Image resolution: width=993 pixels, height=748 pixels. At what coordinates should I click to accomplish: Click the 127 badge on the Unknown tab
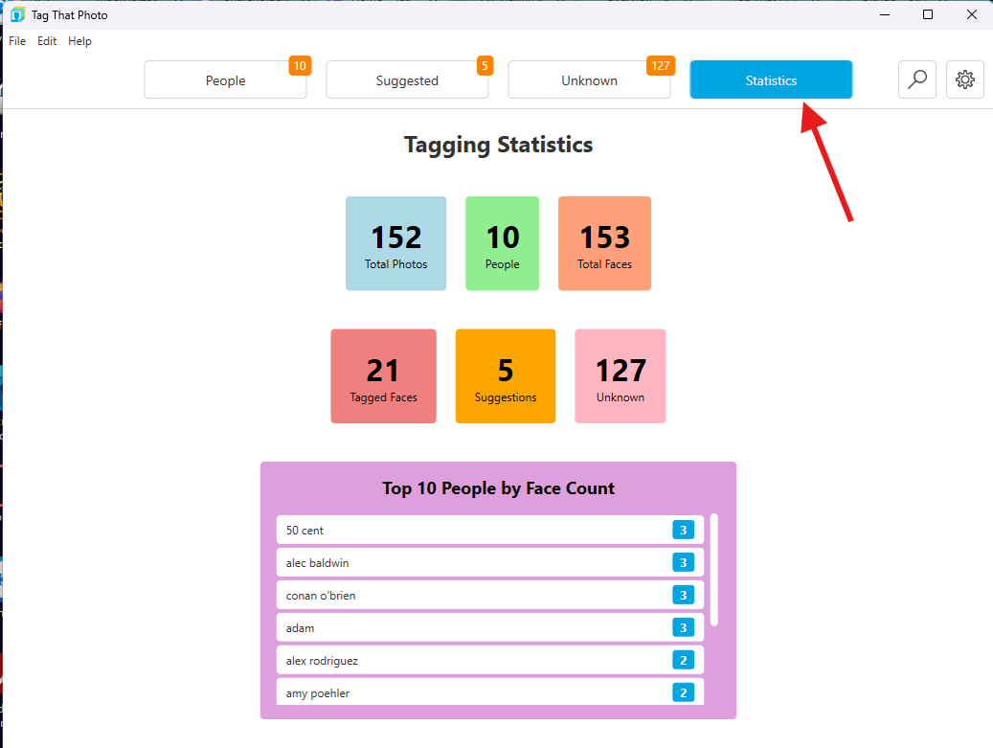click(x=660, y=66)
